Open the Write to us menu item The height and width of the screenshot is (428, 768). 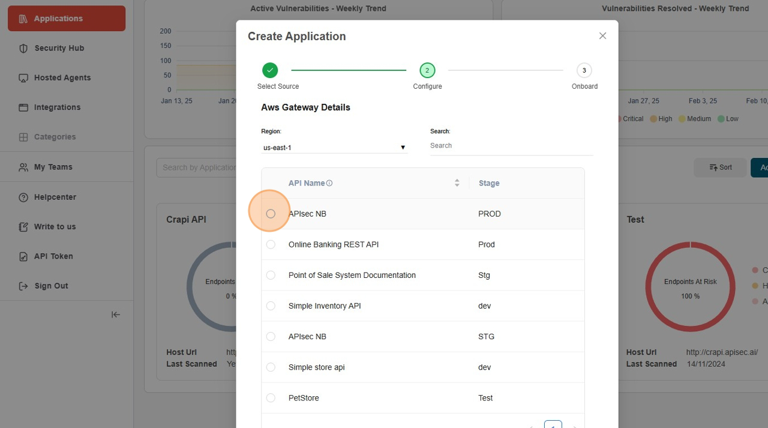(x=55, y=227)
